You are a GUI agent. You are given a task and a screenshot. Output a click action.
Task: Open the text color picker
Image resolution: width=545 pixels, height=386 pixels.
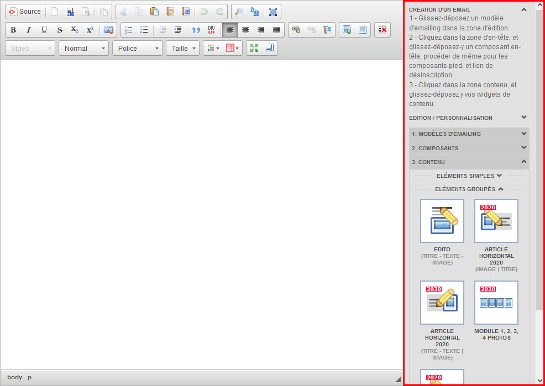(x=213, y=48)
